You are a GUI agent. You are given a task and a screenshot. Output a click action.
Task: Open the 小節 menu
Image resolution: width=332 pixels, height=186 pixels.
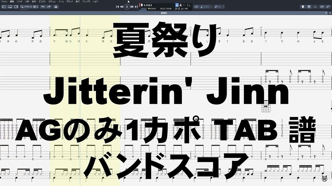pyautogui.click(x=27, y=2)
